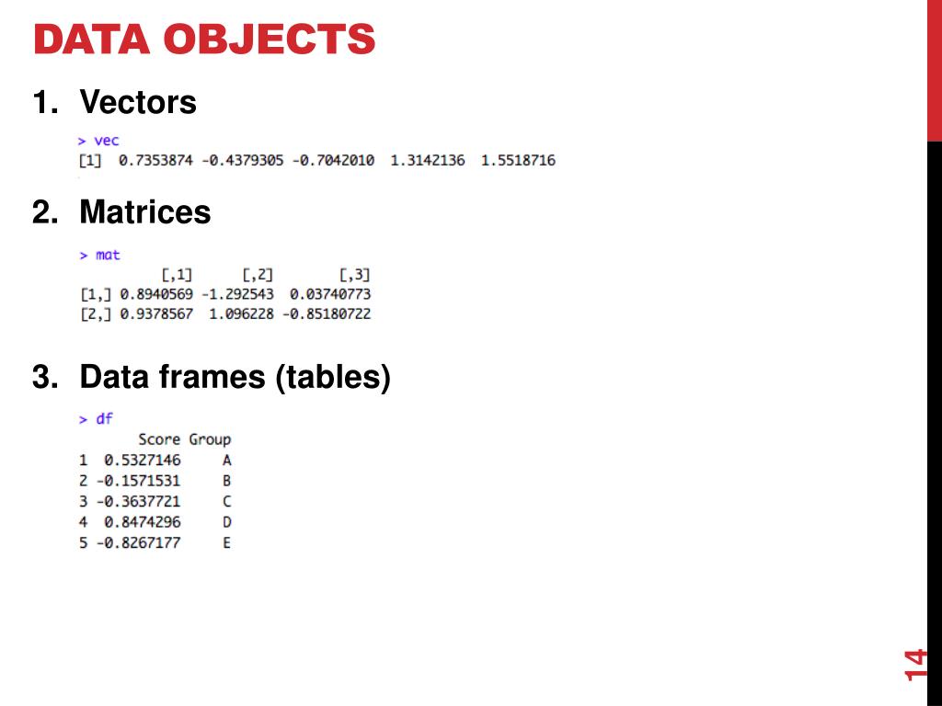942x706 pixels.
Task: Click the DATA OBJECTS slide title
Action: (204, 39)
